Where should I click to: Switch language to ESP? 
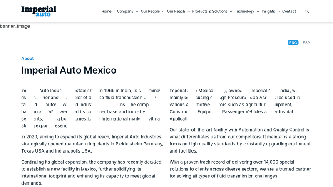pos(306,43)
